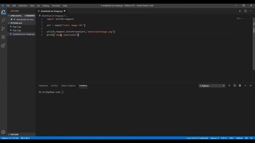Image resolution: width=255 pixels, height=143 pixels.
Task: Maximize the panel with the up chevron
Action: pos(245,86)
